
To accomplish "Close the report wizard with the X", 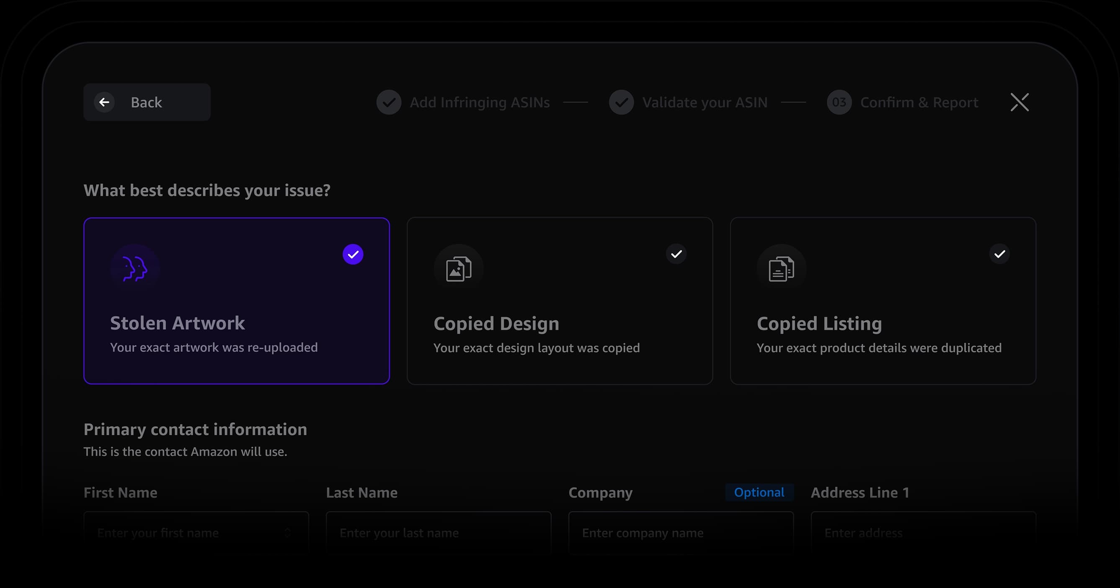I will (1019, 102).
